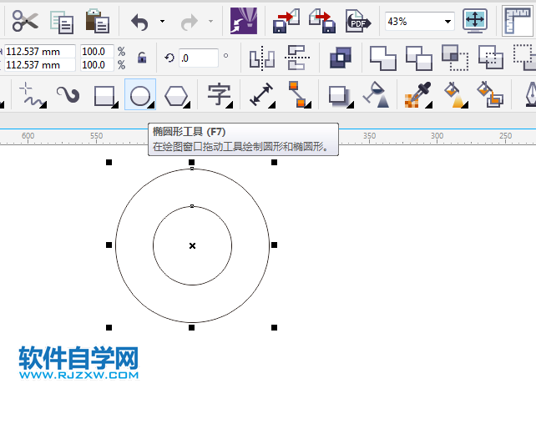Toggle the rulers display icon
This screenshot has width=536, height=424.
point(518,21)
